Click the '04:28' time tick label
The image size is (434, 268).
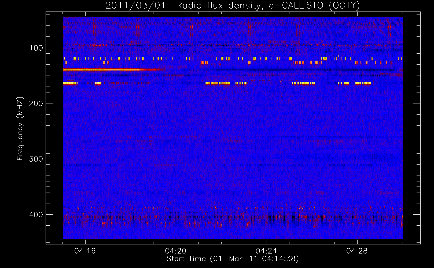pyautogui.click(x=357, y=251)
